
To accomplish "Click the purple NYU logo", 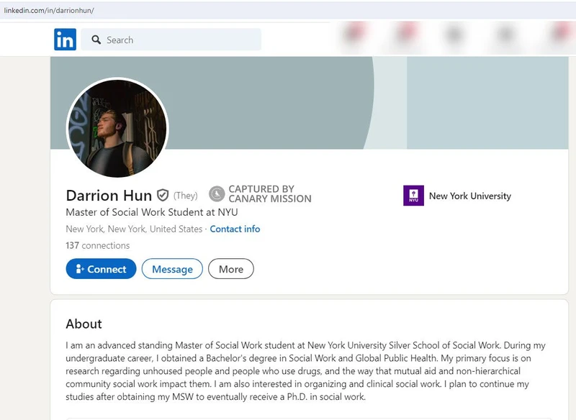I will (x=414, y=195).
